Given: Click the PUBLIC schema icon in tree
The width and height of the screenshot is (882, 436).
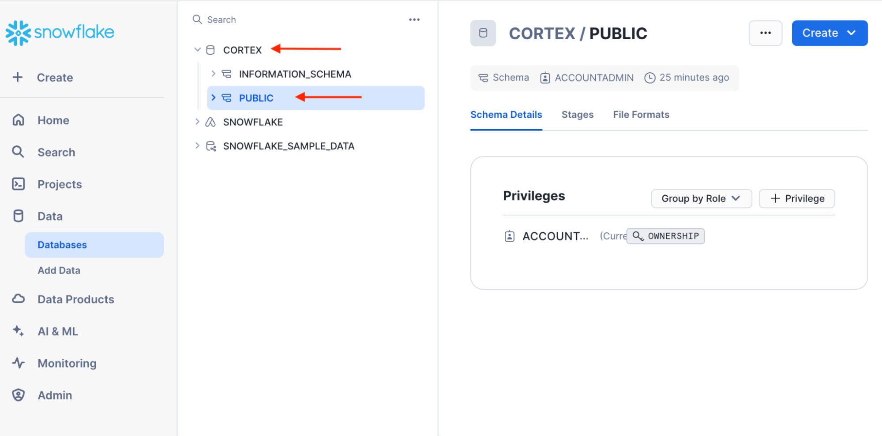Looking at the screenshot, I should click(x=227, y=98).
